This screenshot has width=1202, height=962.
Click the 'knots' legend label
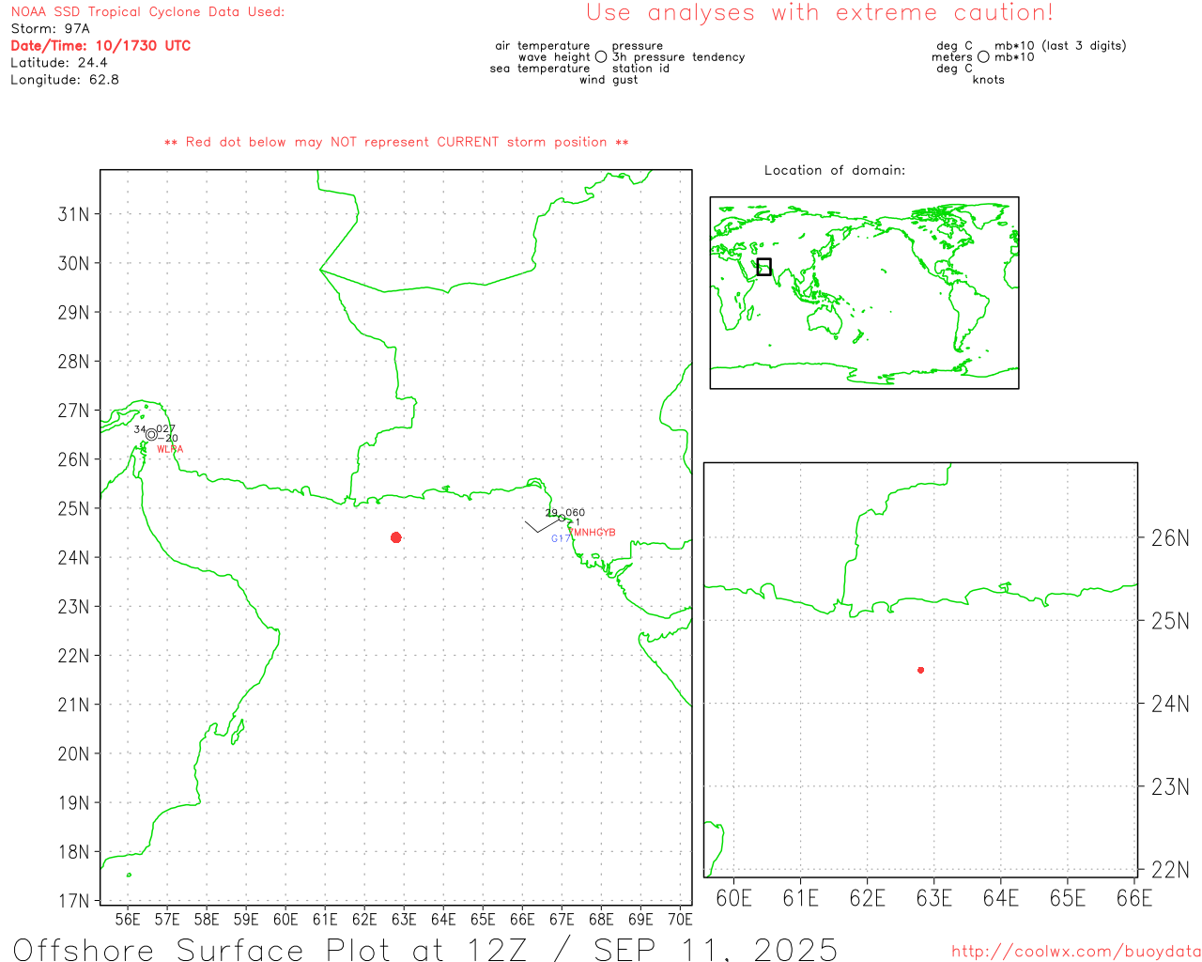(989, 80)
